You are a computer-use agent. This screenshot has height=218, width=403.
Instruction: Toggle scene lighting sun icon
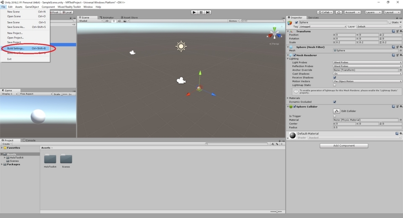pyautogui.click(x=114, y=21)
